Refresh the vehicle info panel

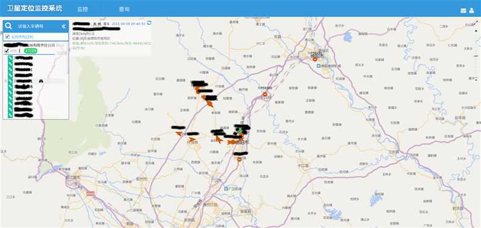pos(149,23)
